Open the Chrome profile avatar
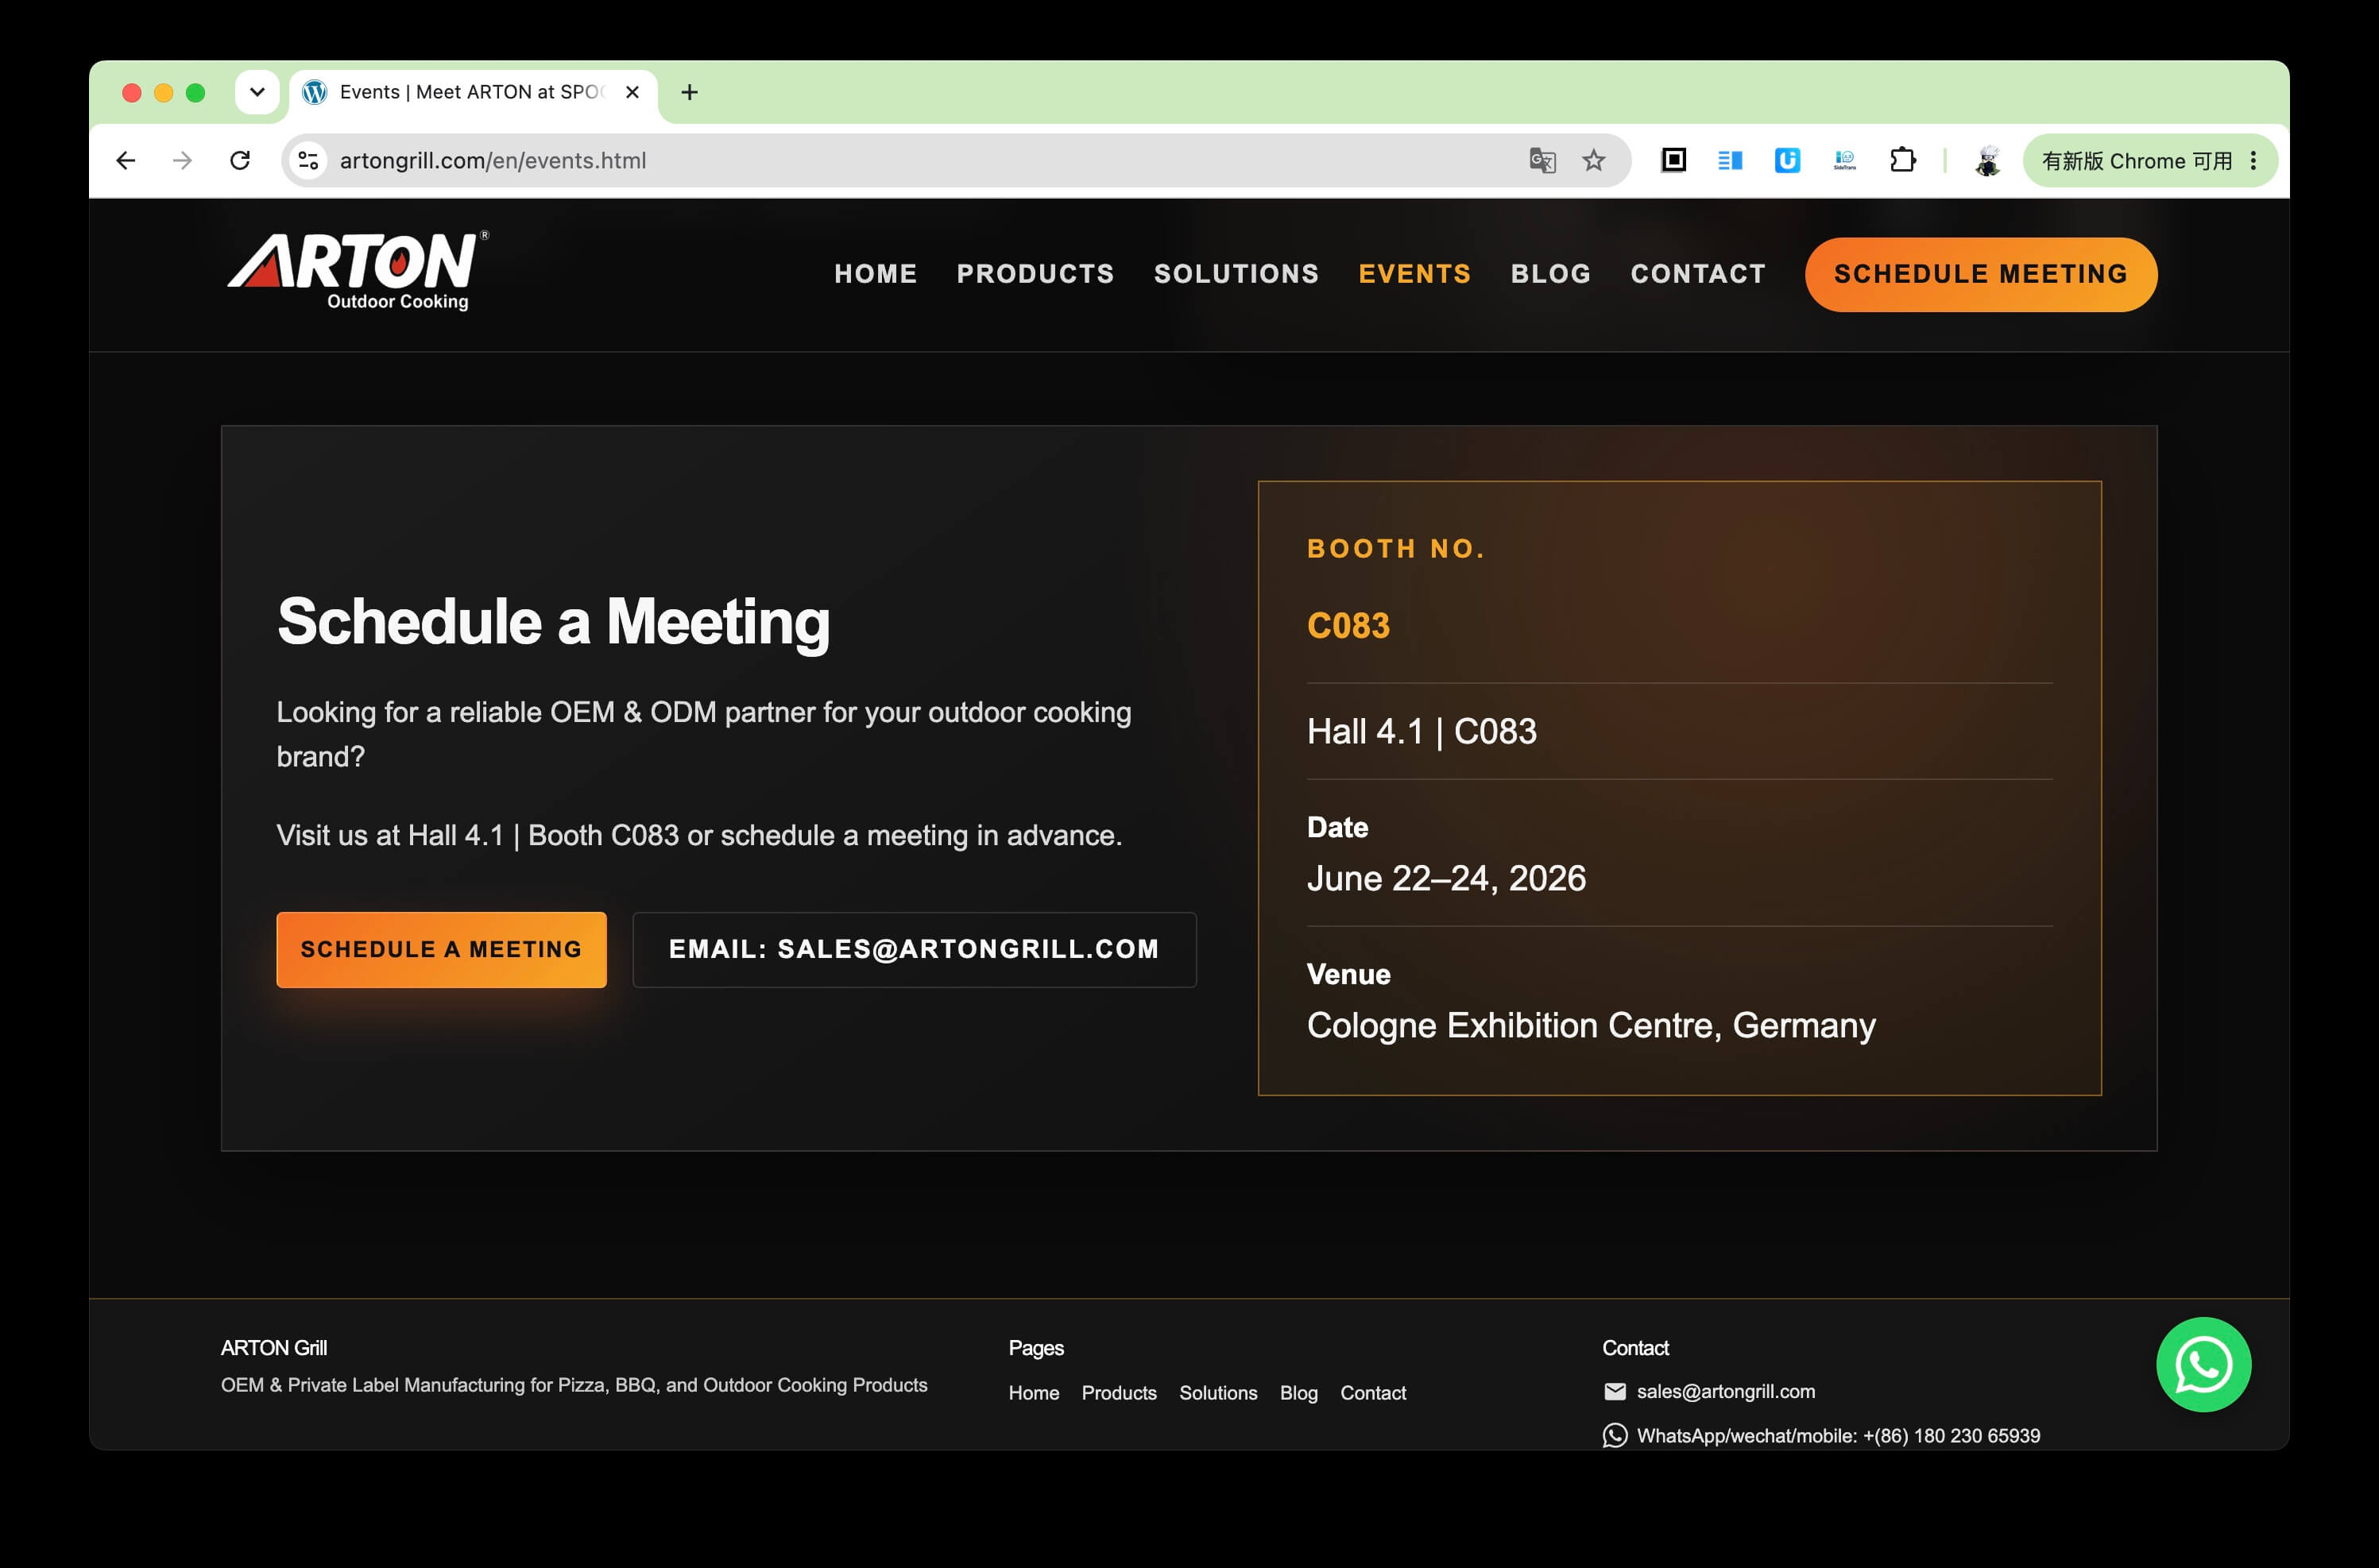The height and width of the screenshot is (1568, 2379). tap(1986, 160)
